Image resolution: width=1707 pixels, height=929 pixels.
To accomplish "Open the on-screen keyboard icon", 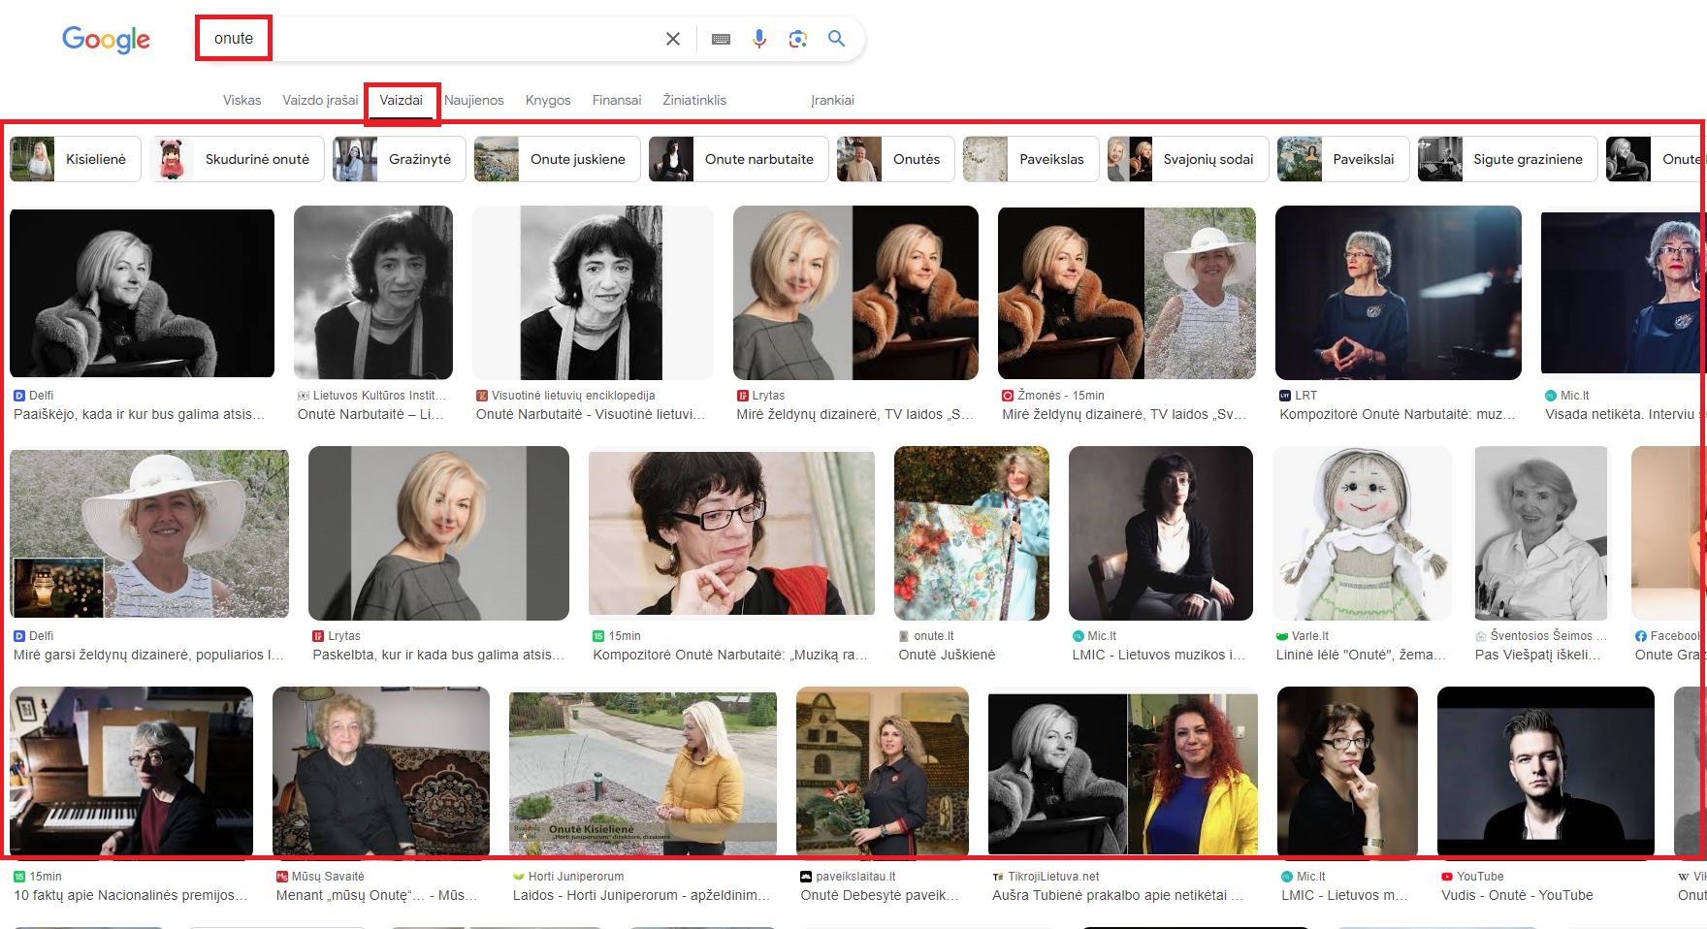I will pos(721,39).
